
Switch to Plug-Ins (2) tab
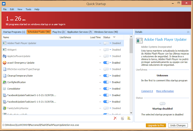point(59,32)
